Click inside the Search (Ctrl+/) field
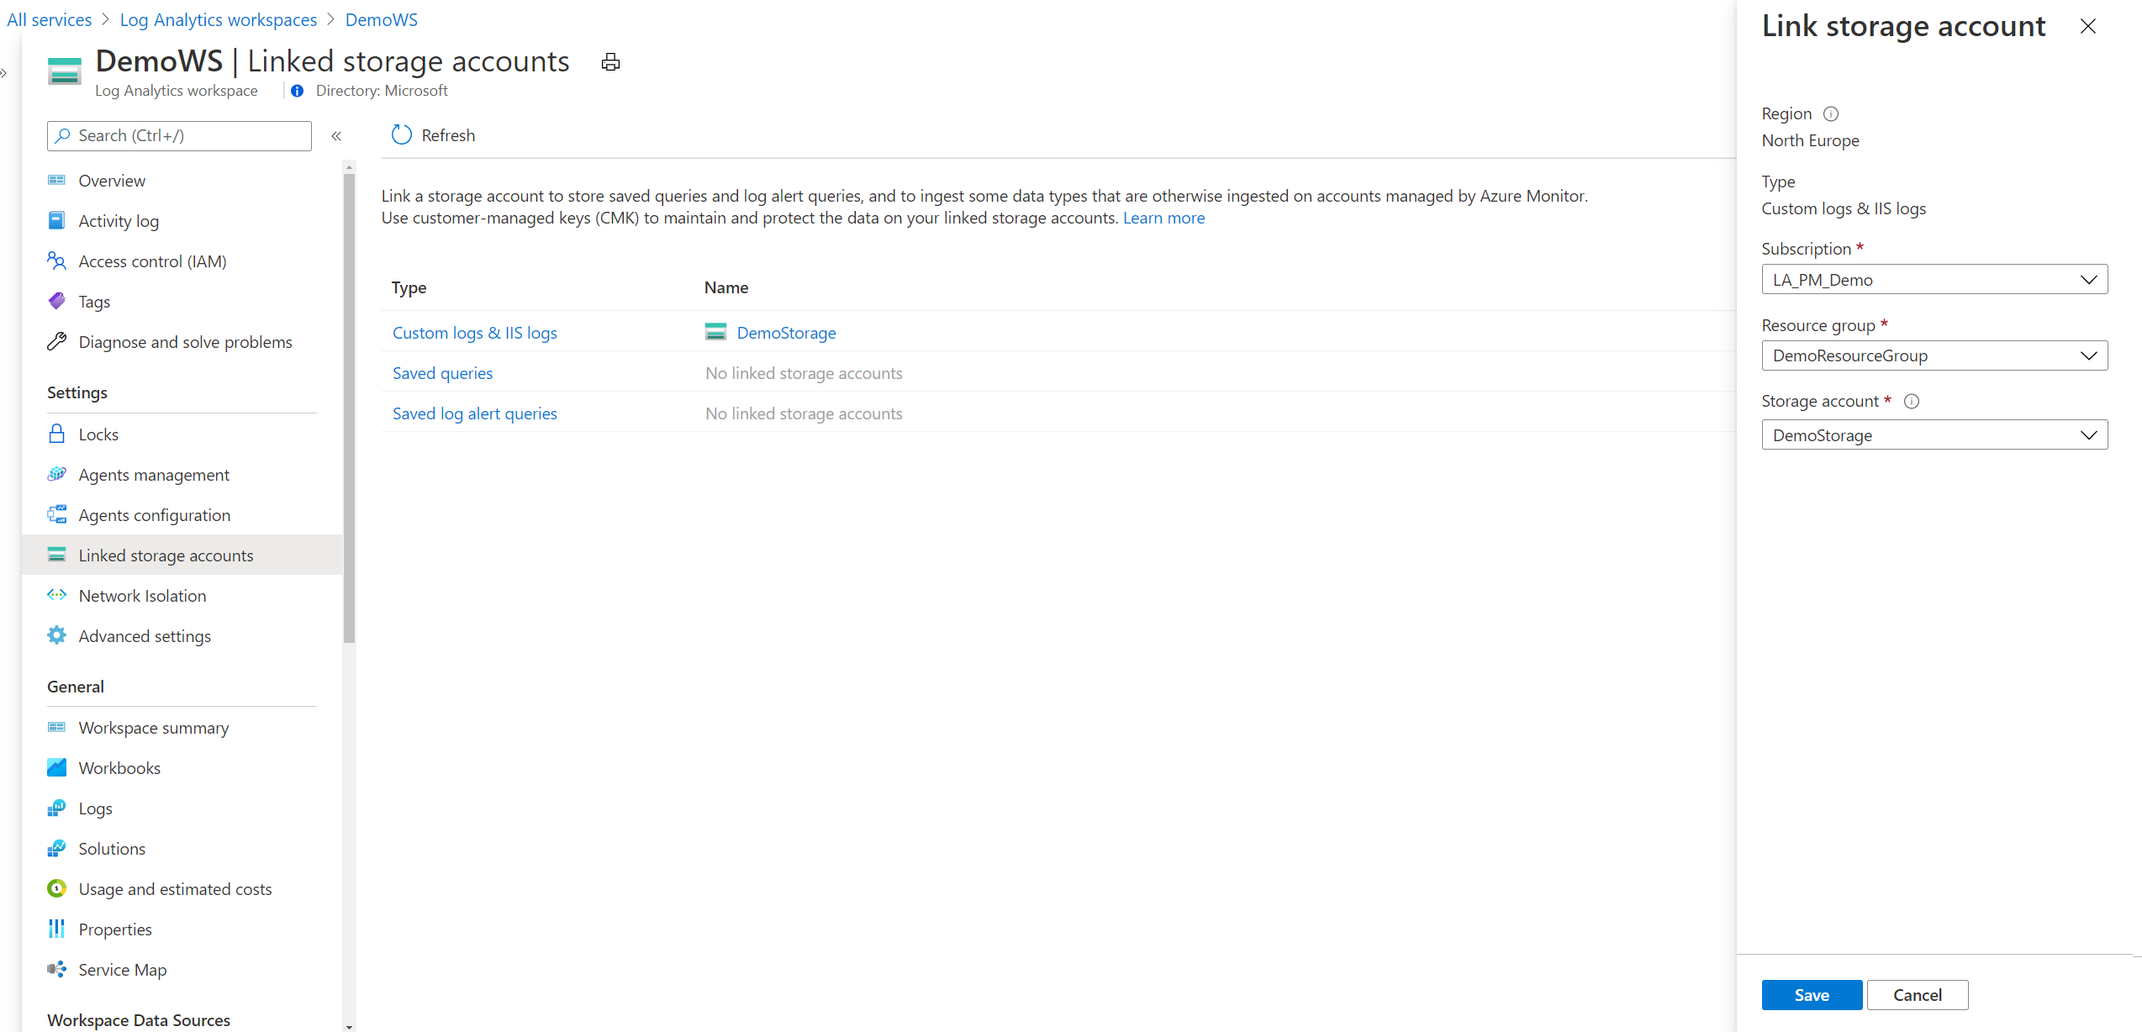 point(179,135)
